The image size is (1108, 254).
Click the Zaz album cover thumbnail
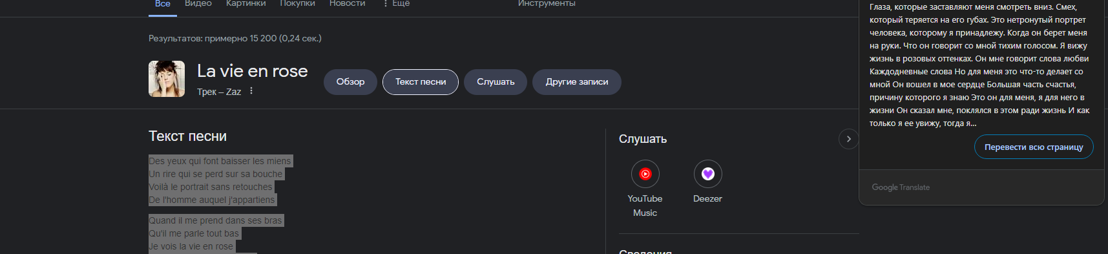click(167, 79)
